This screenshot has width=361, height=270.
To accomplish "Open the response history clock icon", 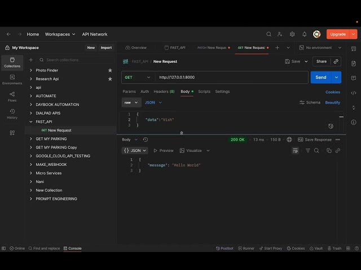I will pyautogui.click(x=146, y=139).
